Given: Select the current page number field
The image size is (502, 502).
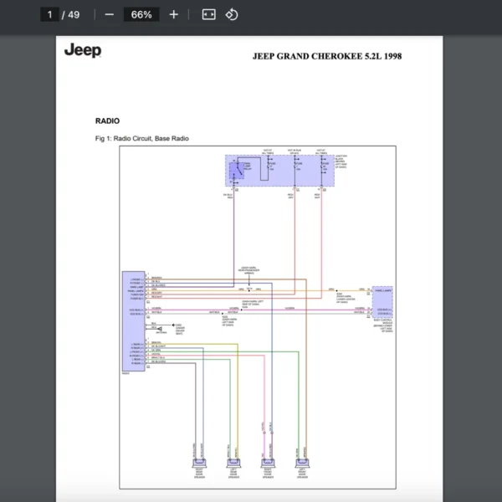Looking at the screenshot, I should point(50,14).
